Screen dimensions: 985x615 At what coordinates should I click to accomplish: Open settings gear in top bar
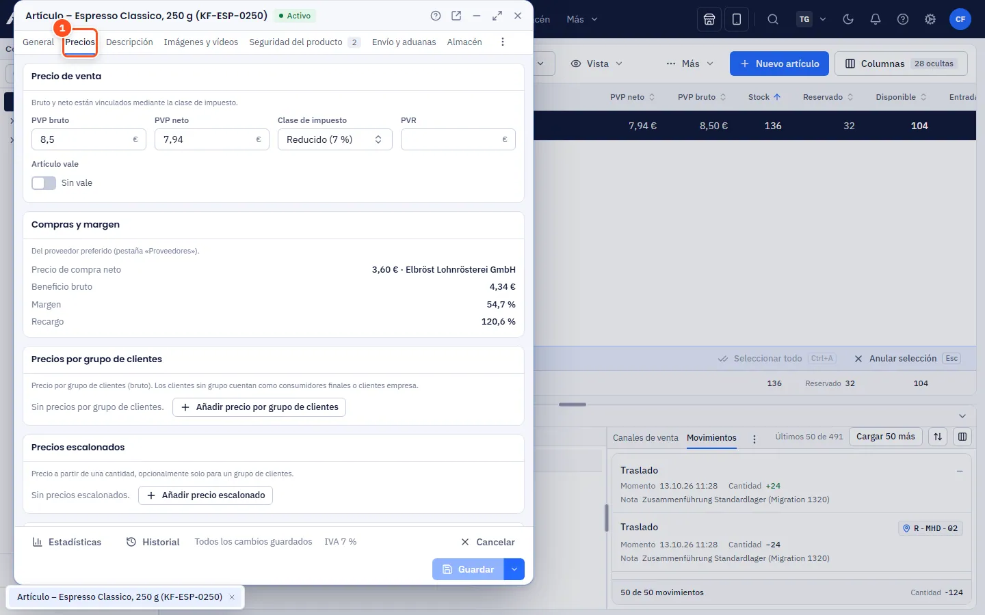coord(930,19)
